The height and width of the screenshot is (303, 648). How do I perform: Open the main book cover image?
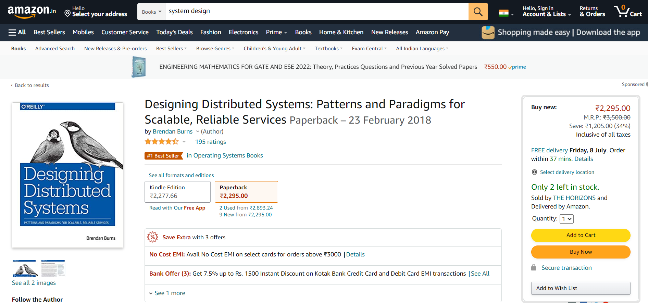67,175
